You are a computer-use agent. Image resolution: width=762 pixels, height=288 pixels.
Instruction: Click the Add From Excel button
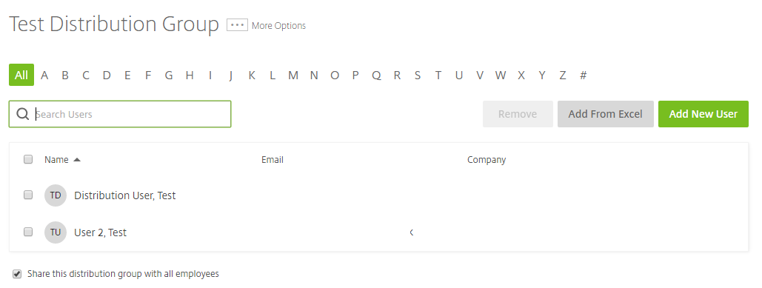point(606,114)
